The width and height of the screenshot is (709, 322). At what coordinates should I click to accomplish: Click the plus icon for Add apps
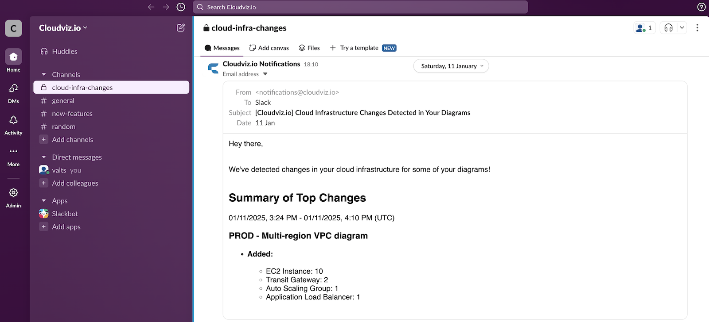(x=43, y=226)
